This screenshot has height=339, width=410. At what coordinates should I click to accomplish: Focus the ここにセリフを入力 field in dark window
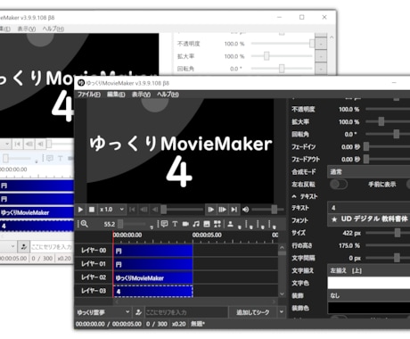point(186,312)
